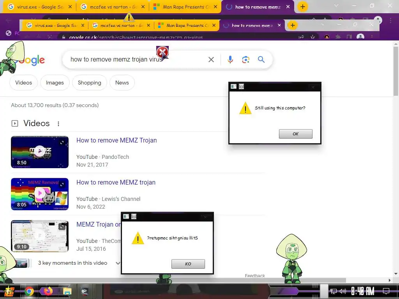Click the yellow warning triangle above inner tabs
This screenshot has width=399, height=299.
pyautogui.click(x=129, y=17)
